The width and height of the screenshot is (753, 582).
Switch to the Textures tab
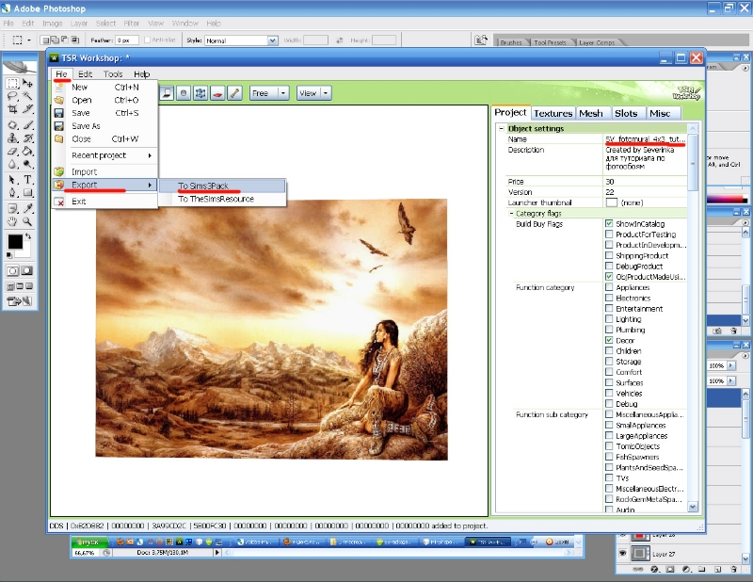[553, 113]
